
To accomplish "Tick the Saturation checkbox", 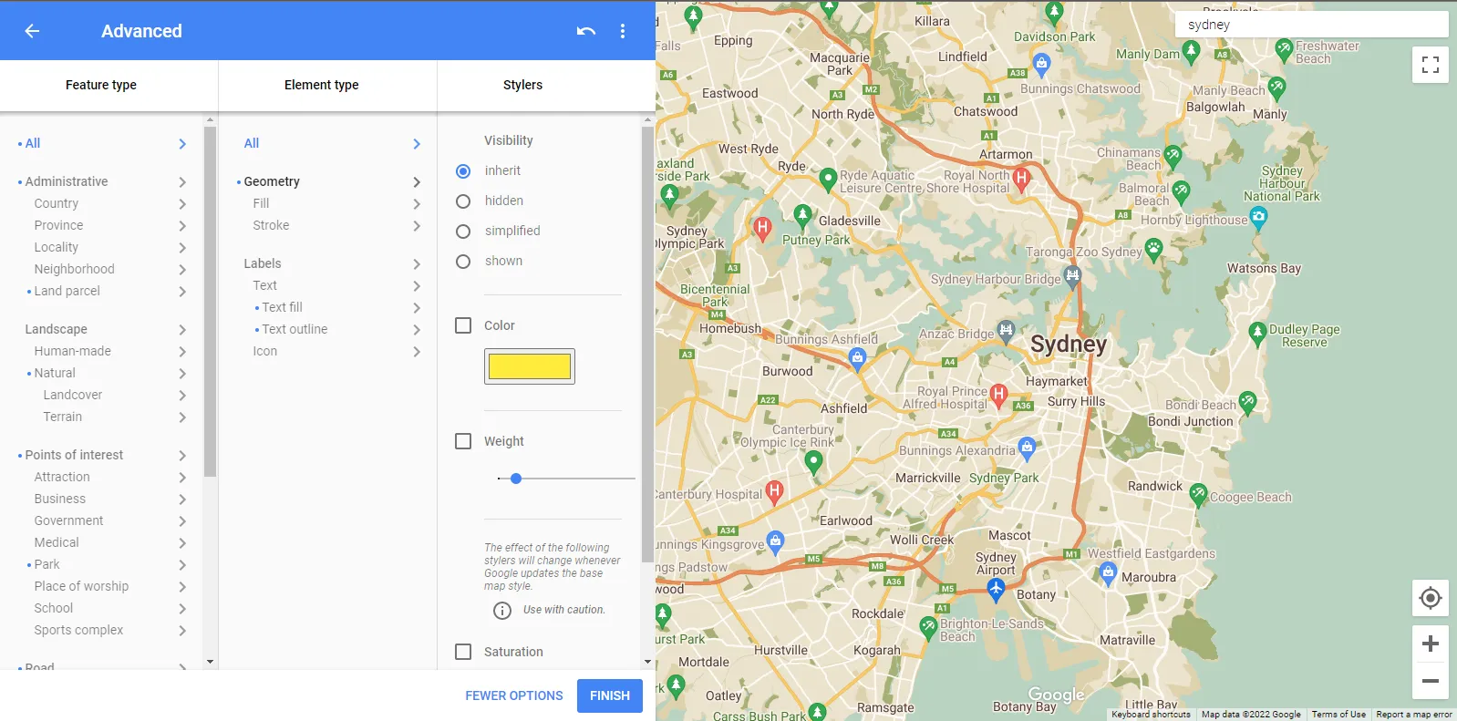I will [x=463, y=652].
